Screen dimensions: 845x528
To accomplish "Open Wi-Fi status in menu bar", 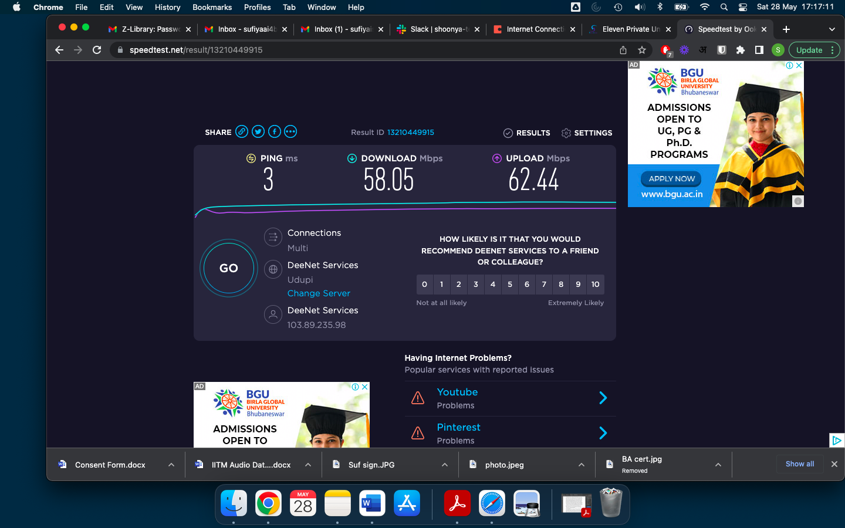I will (x=705, y=7).
